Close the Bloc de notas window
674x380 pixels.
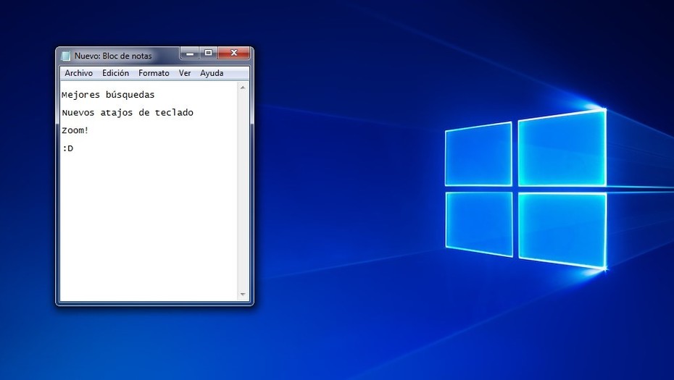click(x=235, y=53)
